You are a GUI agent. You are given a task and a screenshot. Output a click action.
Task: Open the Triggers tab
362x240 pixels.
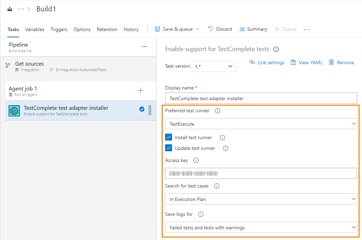(x=59, y=29)
